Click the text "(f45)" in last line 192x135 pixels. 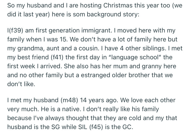coord(96,127)
